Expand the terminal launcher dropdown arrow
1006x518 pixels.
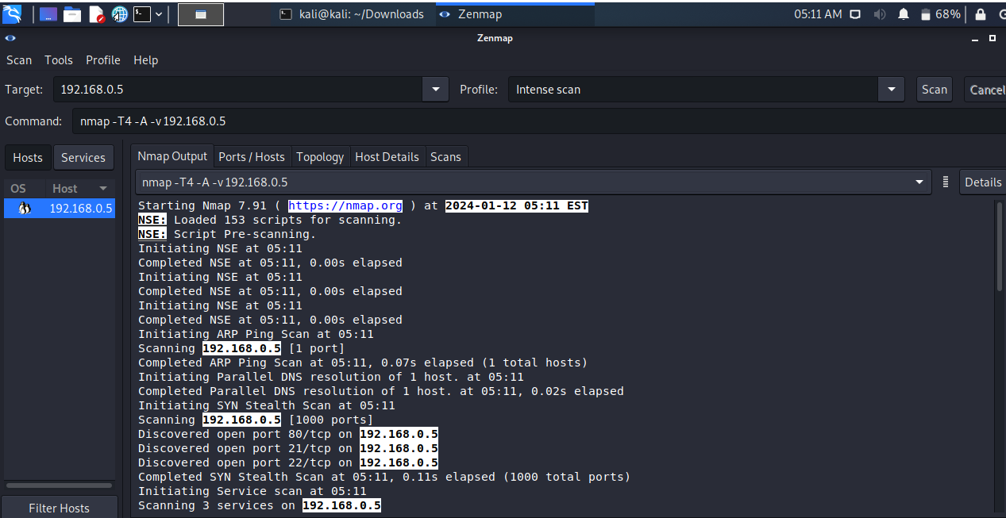(159, 14)
